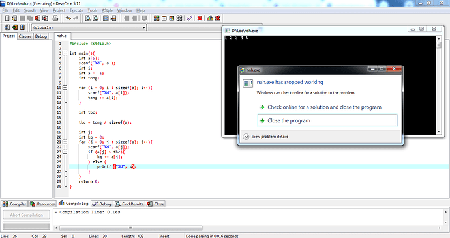Click the Replace toolbar icon
The width and height of the screenshot is (450, 238).
(x=96, y=18)
